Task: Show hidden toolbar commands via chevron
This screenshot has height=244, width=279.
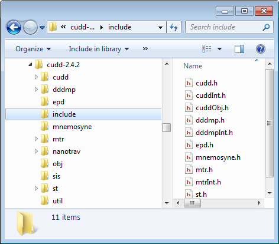Action: (145, 49)
